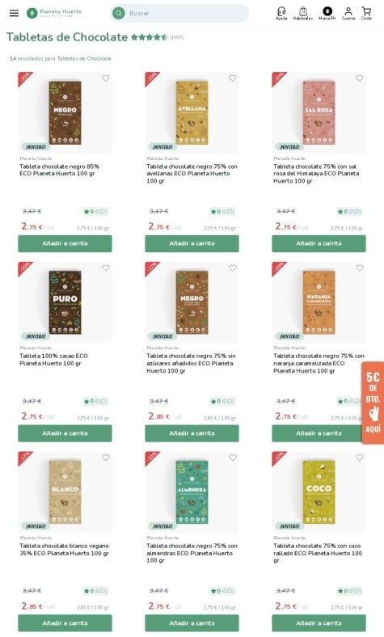This screenshot has width=384, height=637.
Task: Open the 5€ de dto. aquí banner
Action: coord(373,403)
